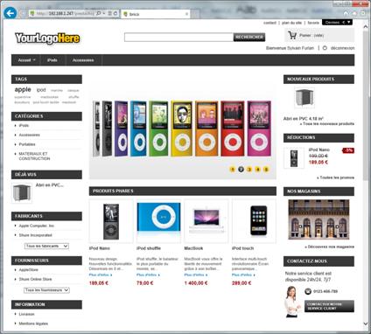Open the Toutes les promos link
Screen dimensions: 371x334
tap(335, 177)
